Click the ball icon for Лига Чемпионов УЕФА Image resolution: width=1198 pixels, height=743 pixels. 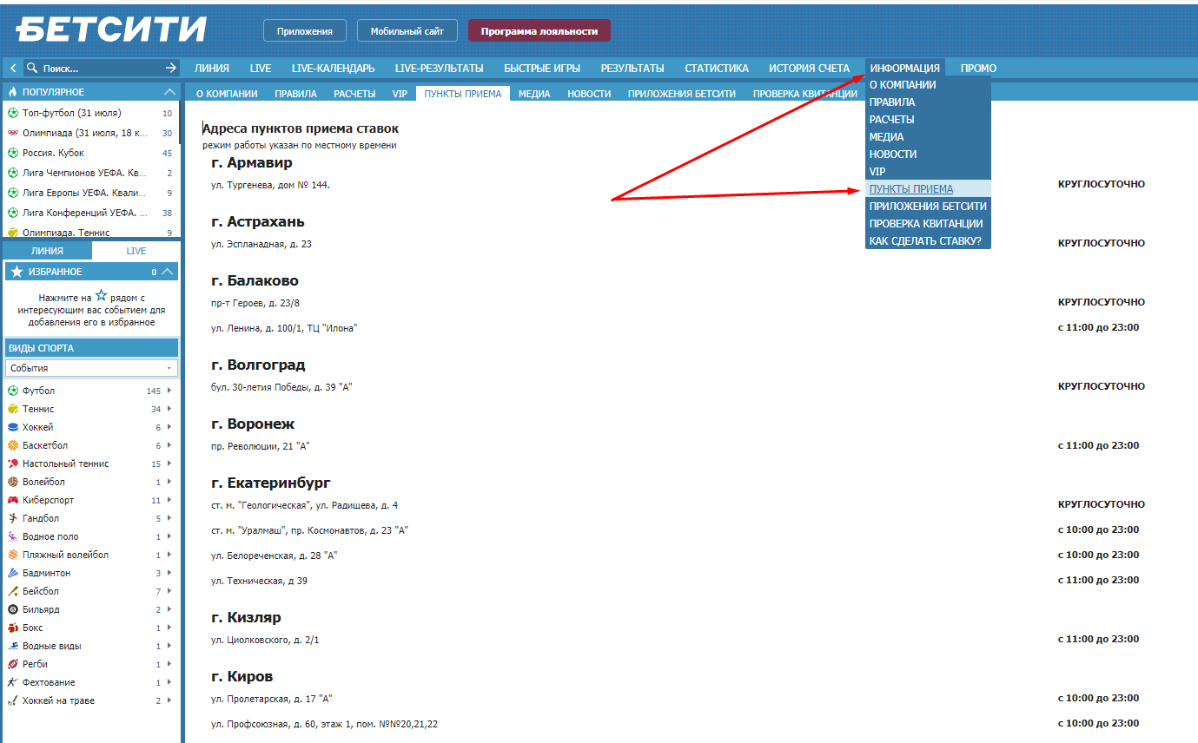pyautogui.click(x=13, y=173)
